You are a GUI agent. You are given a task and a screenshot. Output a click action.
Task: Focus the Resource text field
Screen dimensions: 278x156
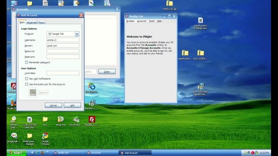[x=63, y=51]
